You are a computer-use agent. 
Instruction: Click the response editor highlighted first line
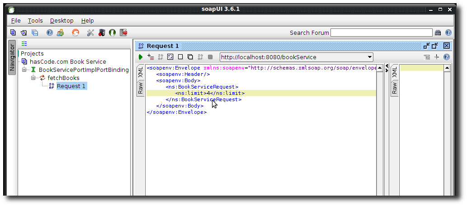tap(421, 68)
